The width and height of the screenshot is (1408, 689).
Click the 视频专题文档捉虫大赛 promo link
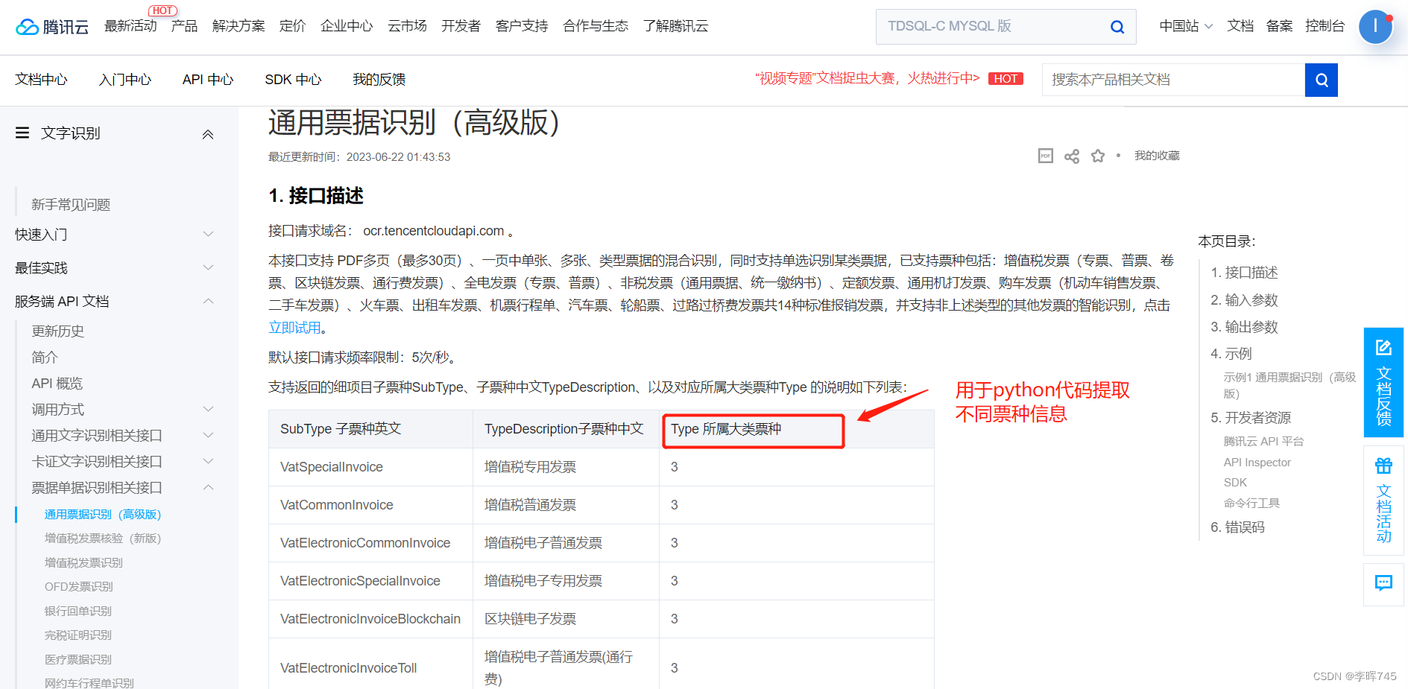(x=867, y=79)
